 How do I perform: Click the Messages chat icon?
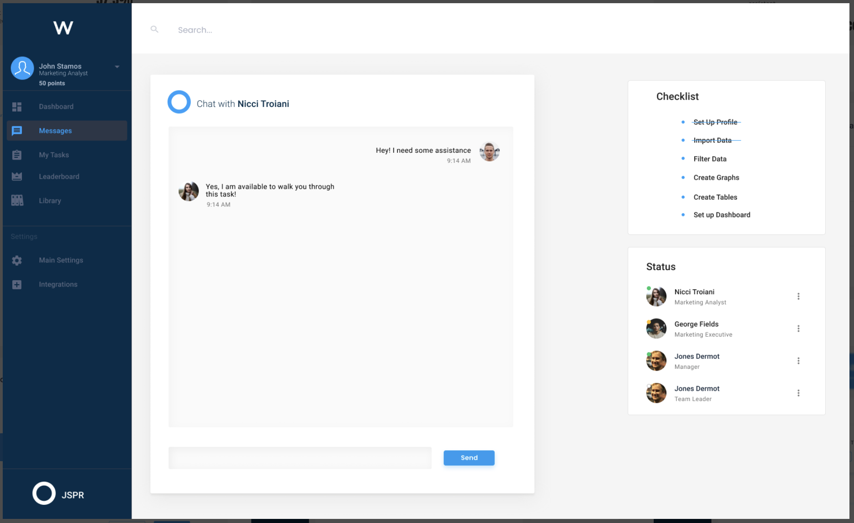click(17, 131)
